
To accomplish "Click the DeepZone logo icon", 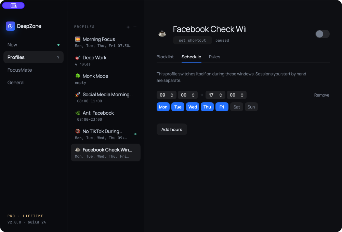I will (10, 26).
